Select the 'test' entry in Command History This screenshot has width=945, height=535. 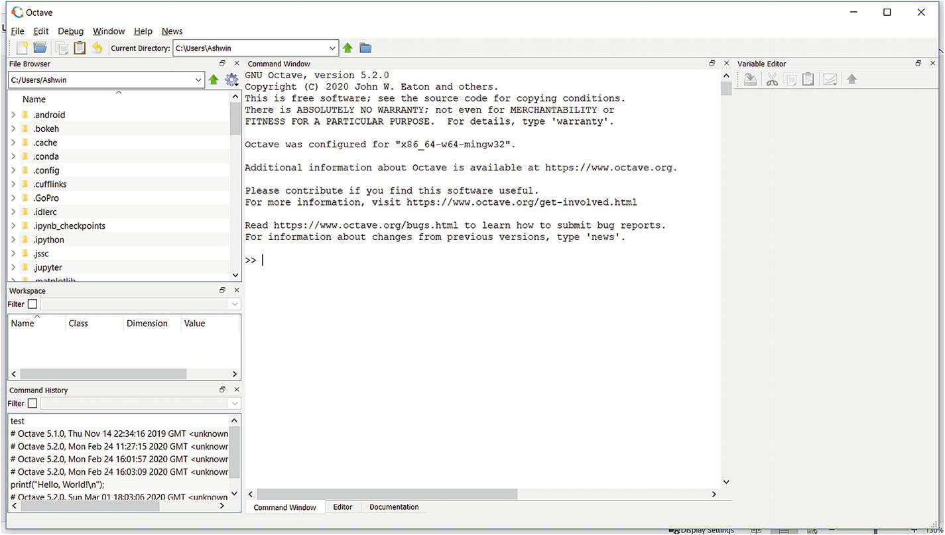(x=18, y=421)
